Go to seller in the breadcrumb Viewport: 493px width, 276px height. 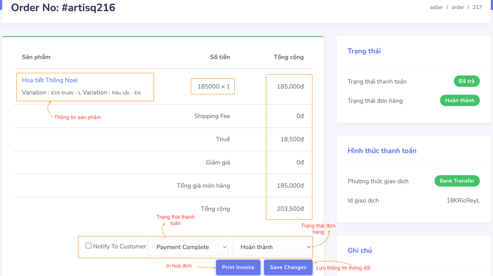point(436,7)
